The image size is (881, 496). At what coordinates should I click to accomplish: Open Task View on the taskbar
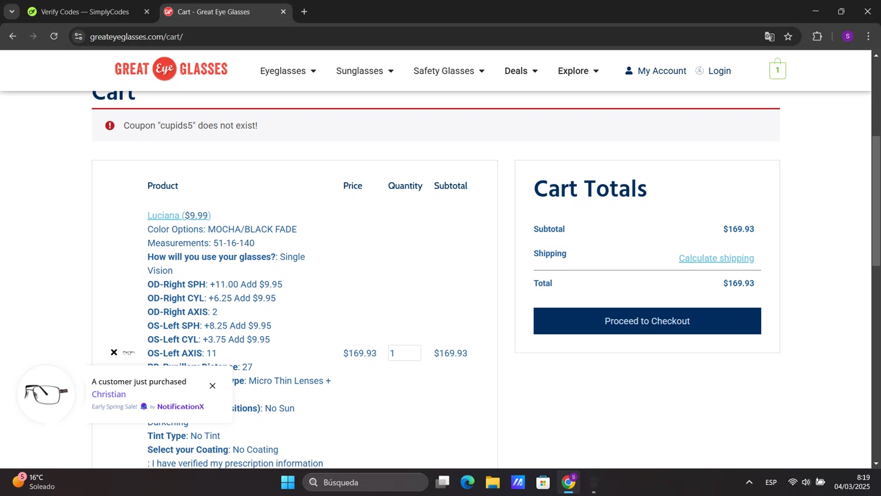tap(442, 482)
